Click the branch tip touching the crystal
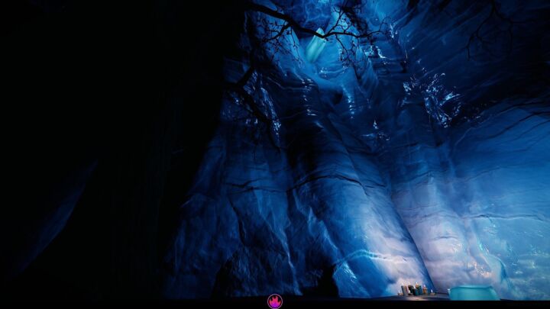The height and width of the screenshot is (309, 550). (x=322, y=34)
